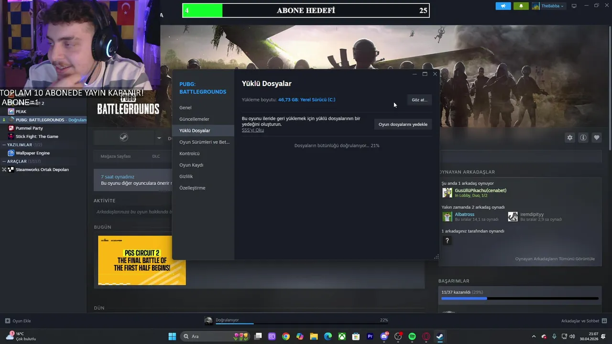The height and width of the screenshot is (344, 612).
Task: Open Opera browser from taskbar
Action: click(x=426, y=336)
